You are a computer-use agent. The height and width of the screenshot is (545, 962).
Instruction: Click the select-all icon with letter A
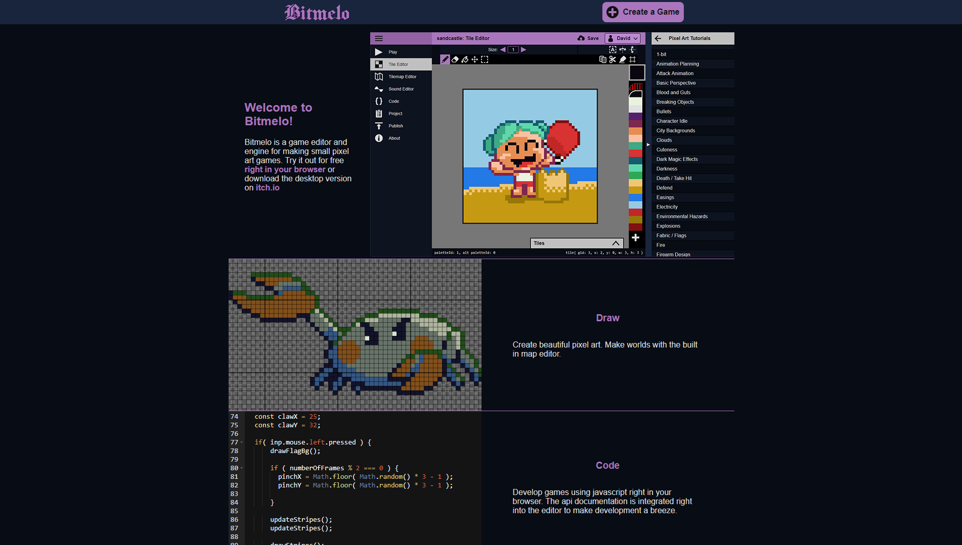point(613,49)
